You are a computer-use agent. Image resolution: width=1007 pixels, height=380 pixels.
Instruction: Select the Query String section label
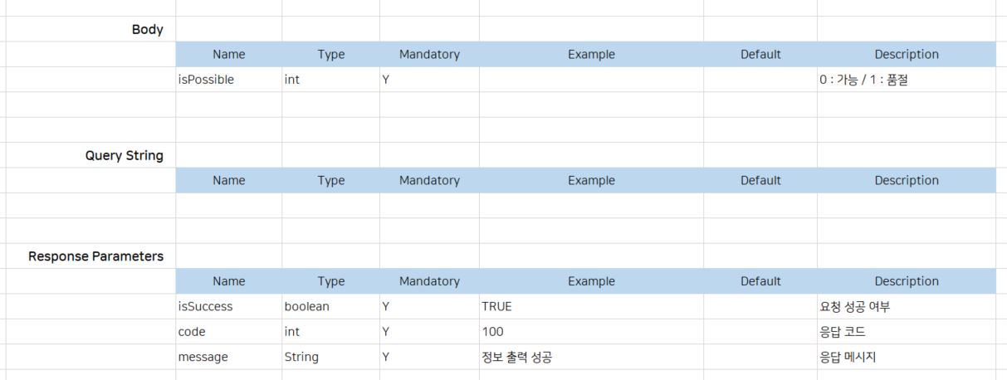pyautogui.click(x=125, y=155)
